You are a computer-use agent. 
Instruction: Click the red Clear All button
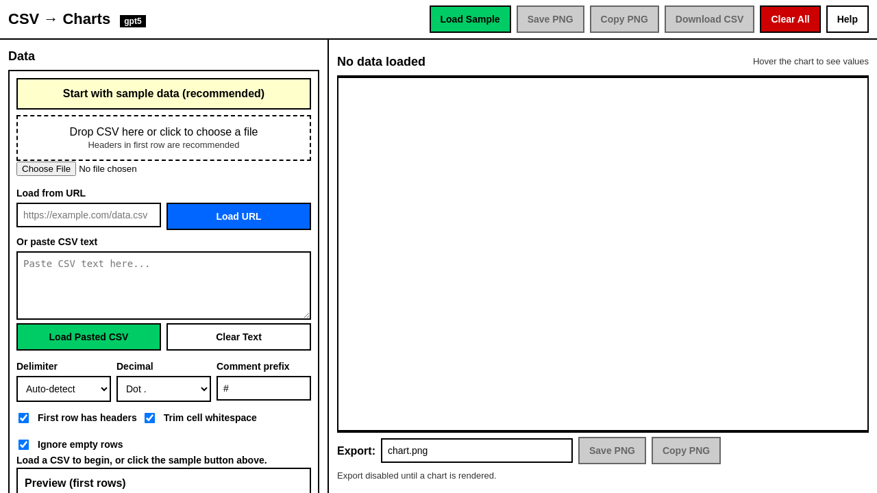coord(790,19)
